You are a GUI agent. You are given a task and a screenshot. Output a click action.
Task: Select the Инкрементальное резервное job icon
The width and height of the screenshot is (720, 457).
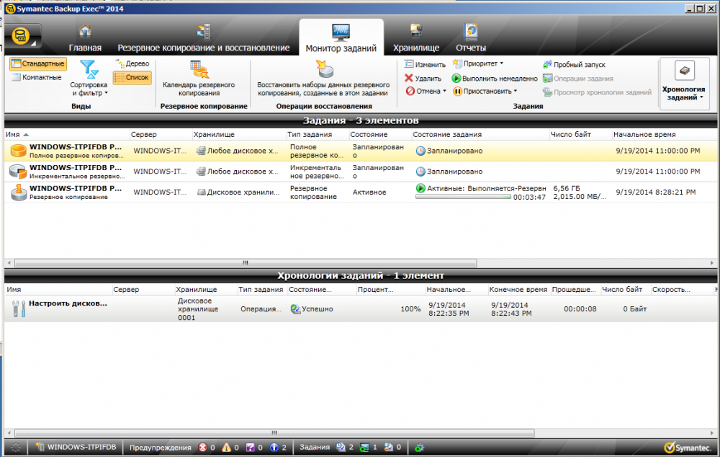coord(19,171)
